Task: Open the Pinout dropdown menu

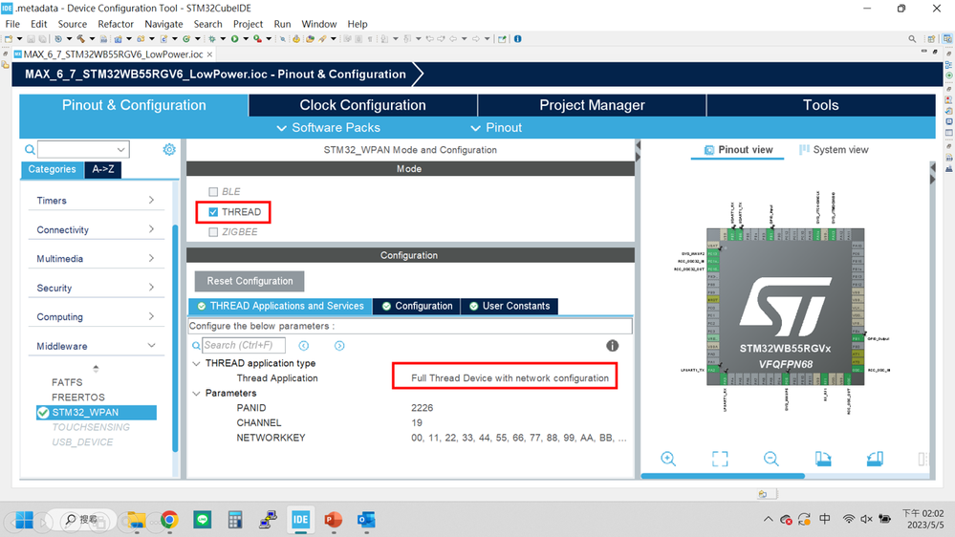Action: [x=496, y=128]
